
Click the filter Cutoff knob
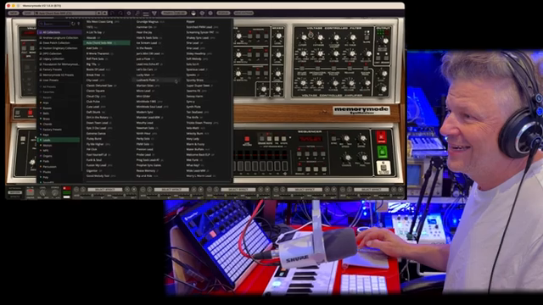click(x=303, y=37)
